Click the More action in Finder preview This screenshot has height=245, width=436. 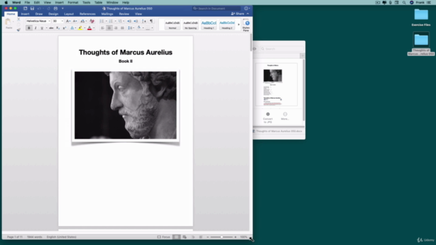(x=285, y=116)
